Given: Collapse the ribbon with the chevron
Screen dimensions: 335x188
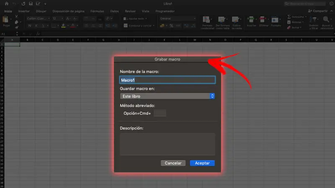Looking at the screenshot, I should pos(331,11).
